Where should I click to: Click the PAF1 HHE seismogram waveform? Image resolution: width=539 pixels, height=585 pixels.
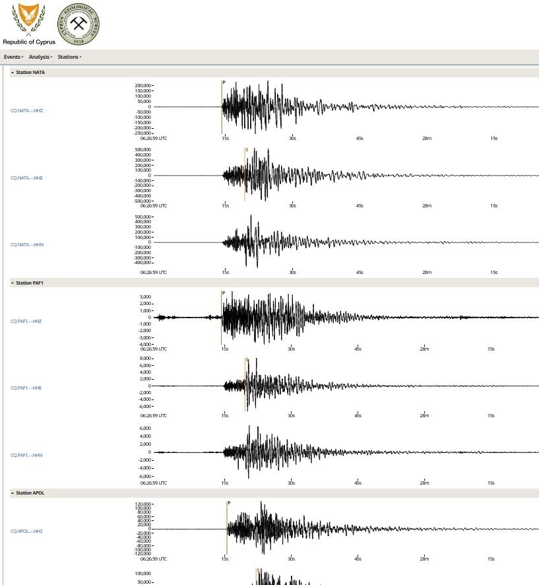tap(346, 385)
